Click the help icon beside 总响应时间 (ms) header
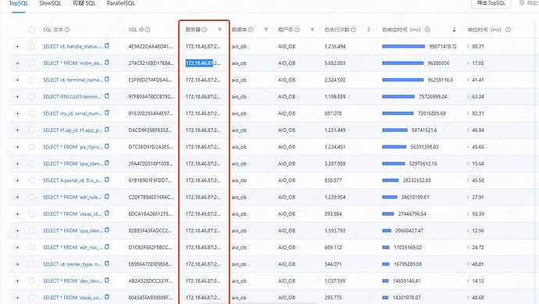 427,30
